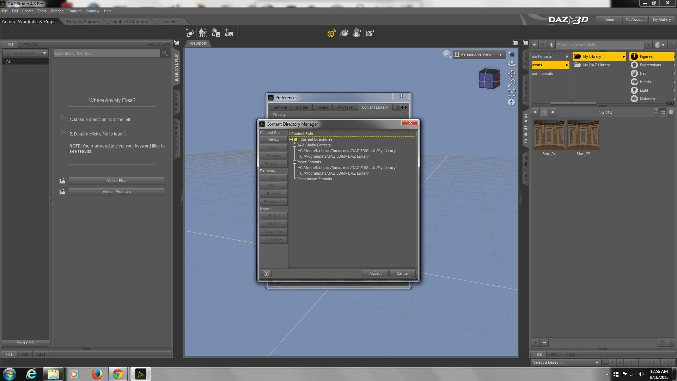Collapse the Poser Formats node

(294, 162)
